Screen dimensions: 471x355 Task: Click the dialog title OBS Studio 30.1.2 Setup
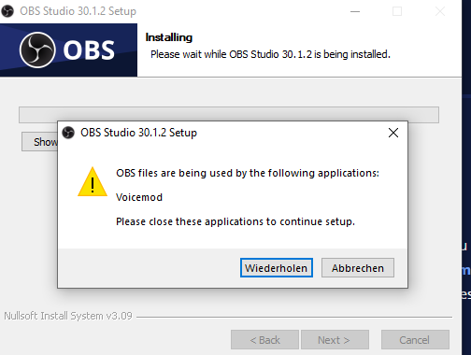point(138,133)
